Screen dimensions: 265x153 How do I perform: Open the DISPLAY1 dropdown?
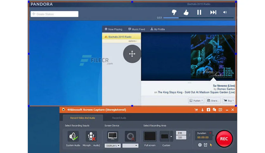(x=113, y=146)
